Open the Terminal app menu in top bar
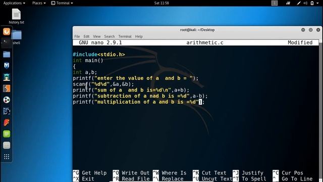The height and width of the screenshot is (182, 323). 62,3
